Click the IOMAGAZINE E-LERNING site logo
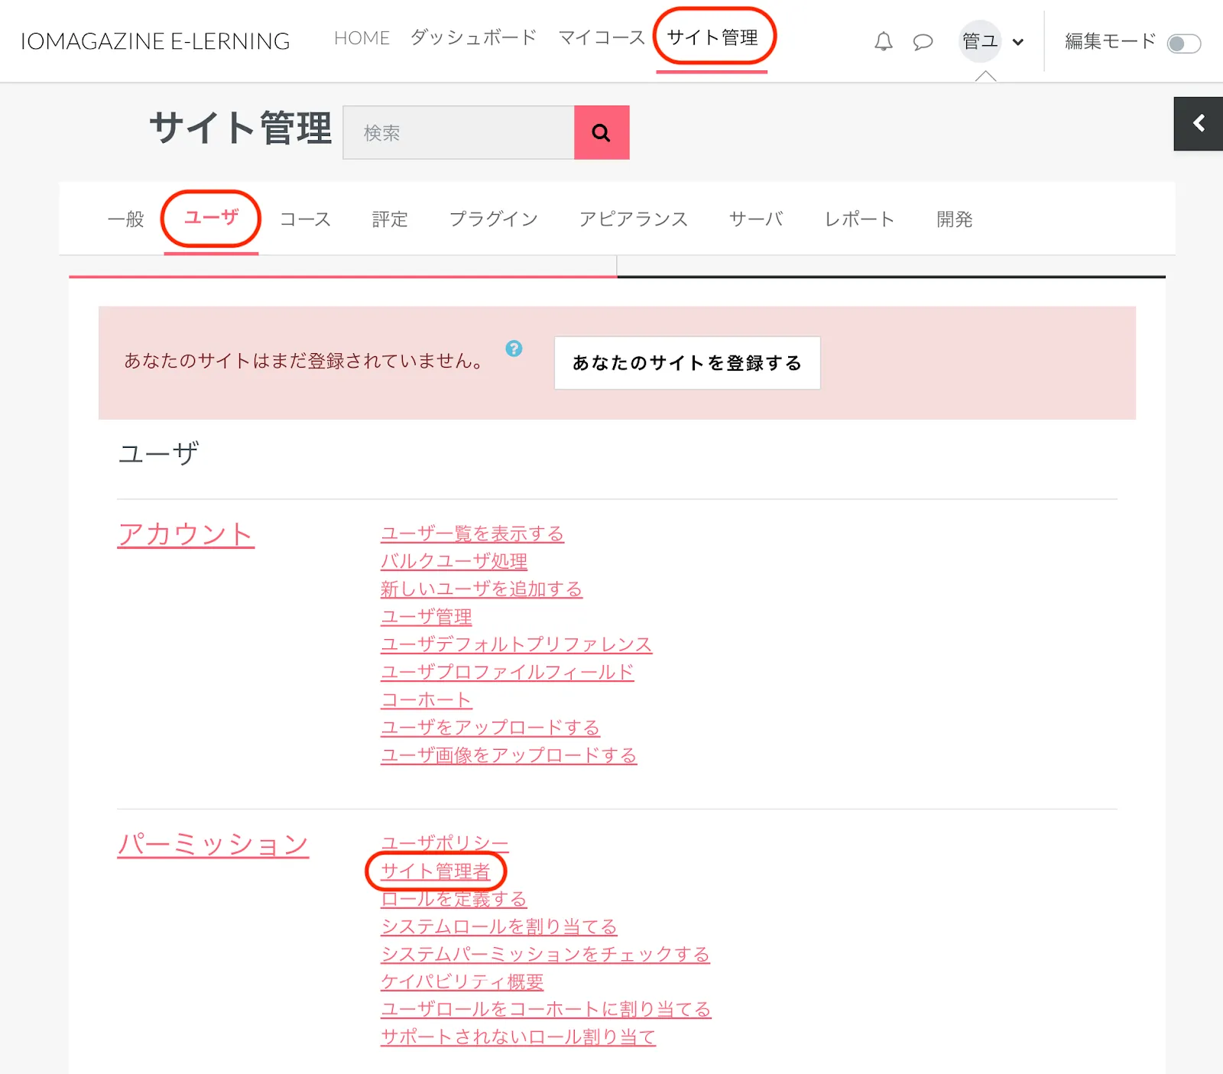This screenshot has height=1074, width=1223. click(x=155, y=41)
